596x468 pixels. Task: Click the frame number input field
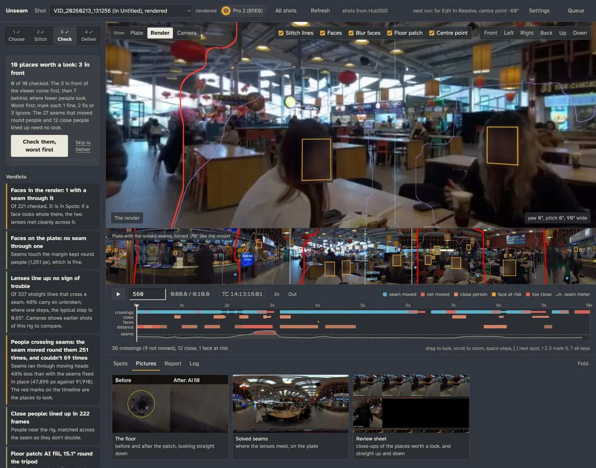tap(148, 294)
